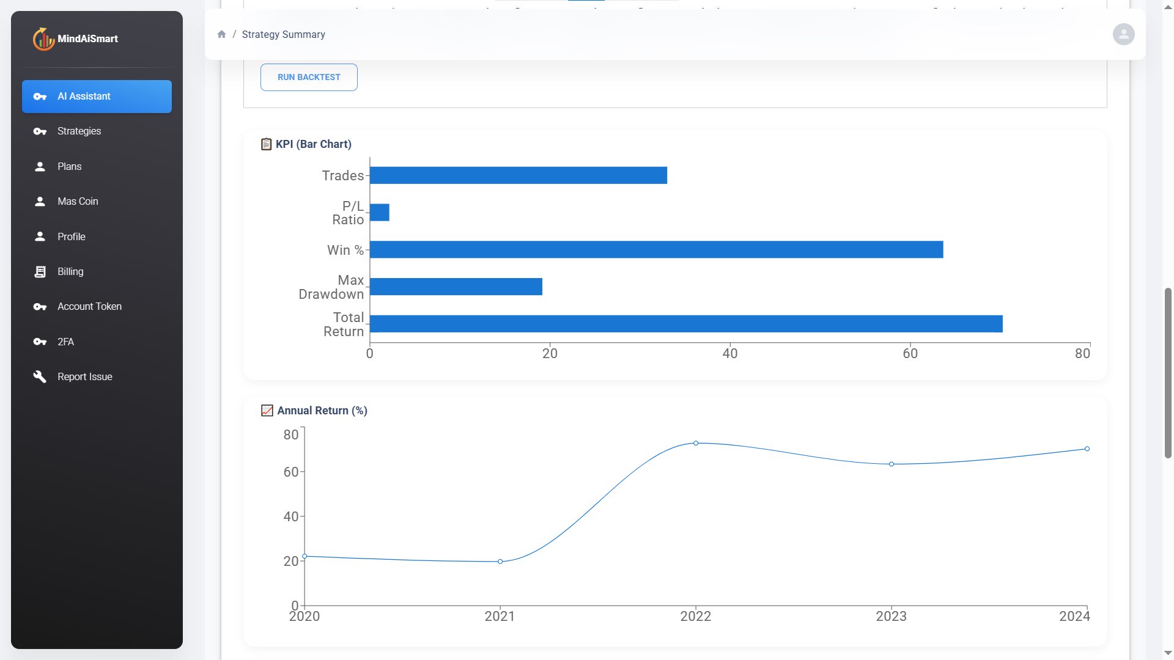The width and height of the screenshot is (1174, 660).
Task: Click the Annual Return chart icon
Action: (x=267, y=411)
